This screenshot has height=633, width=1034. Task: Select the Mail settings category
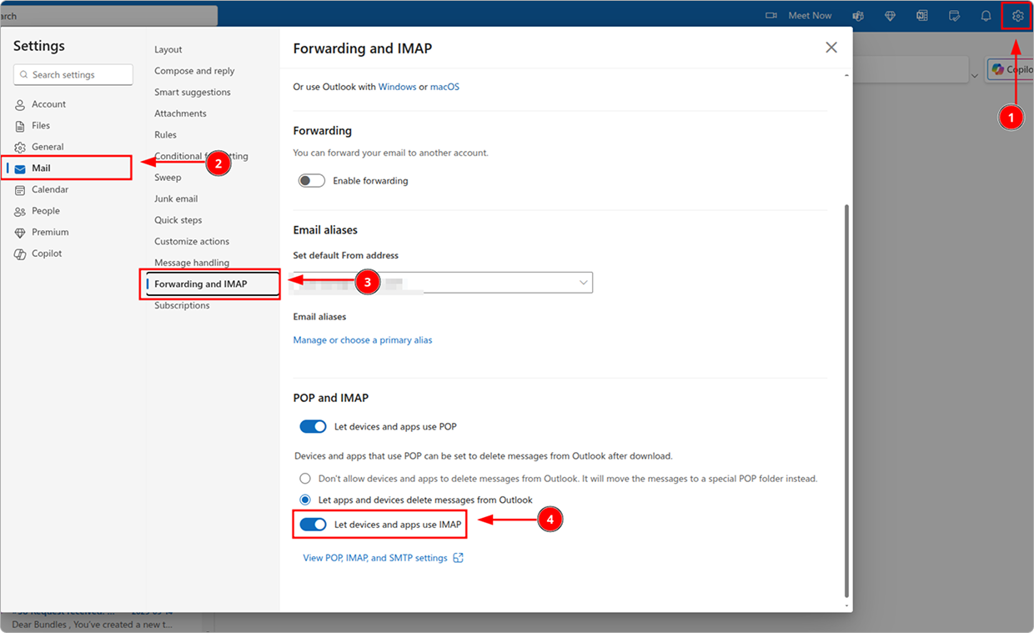click(x=68, y=168)
